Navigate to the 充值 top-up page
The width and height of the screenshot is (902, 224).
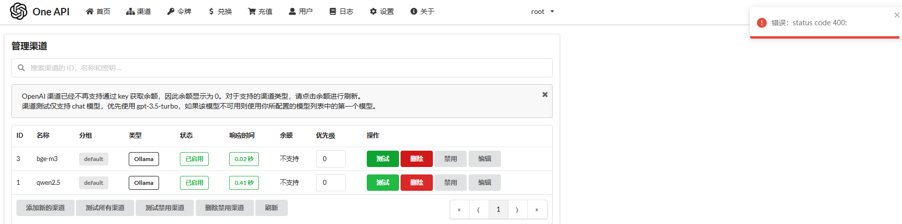[260, 11]
